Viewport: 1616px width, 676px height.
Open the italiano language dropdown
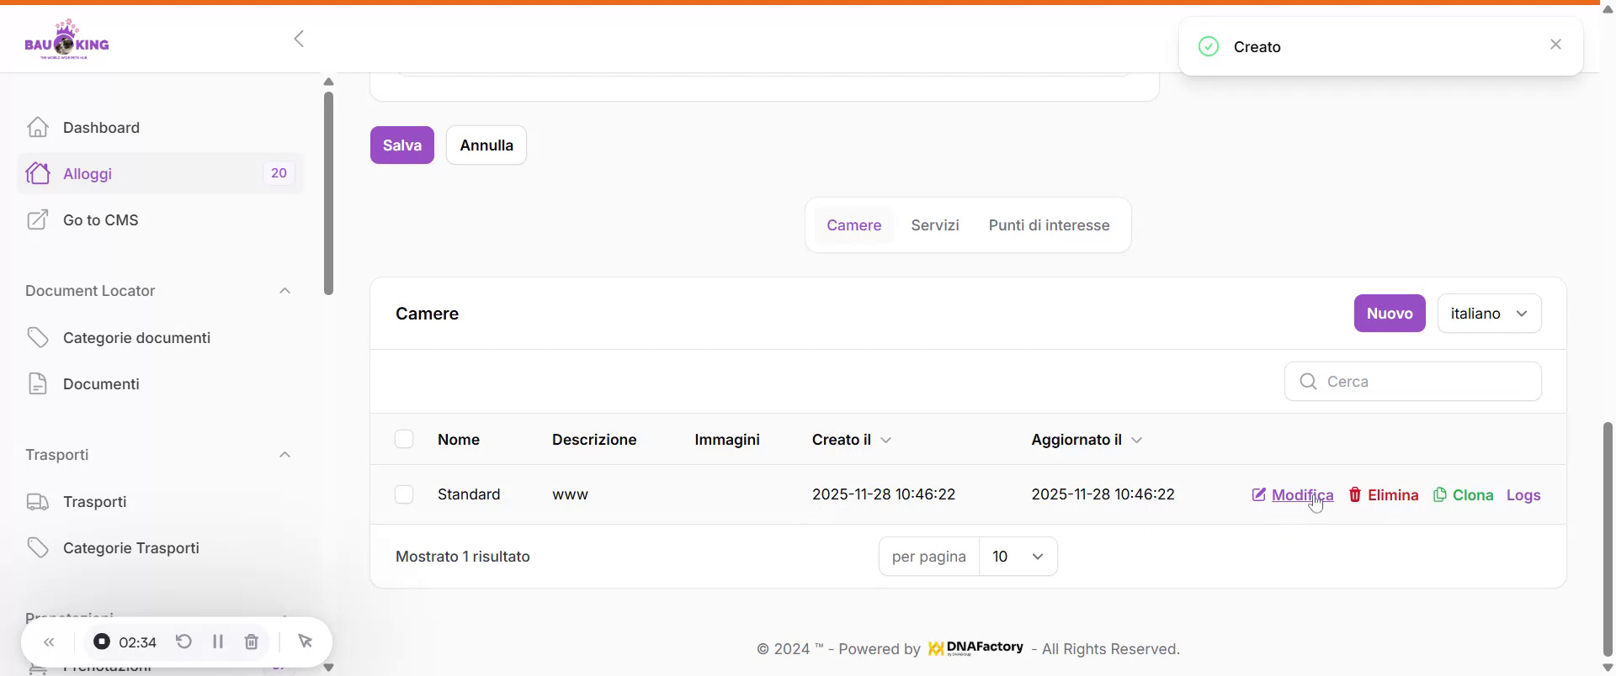pyautogui.click(x=1489, y=313)
